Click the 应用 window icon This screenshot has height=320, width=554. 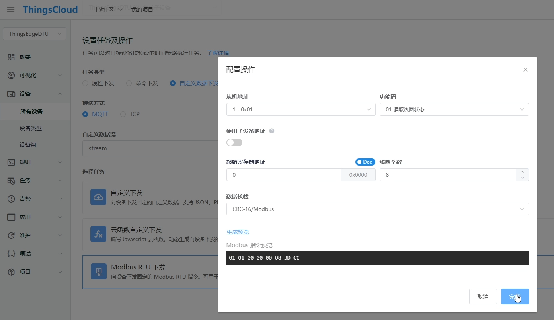click(11, 217)
